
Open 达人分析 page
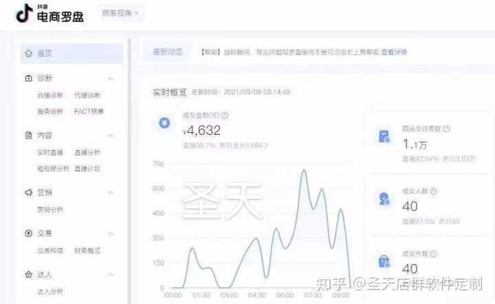point(50,291)
